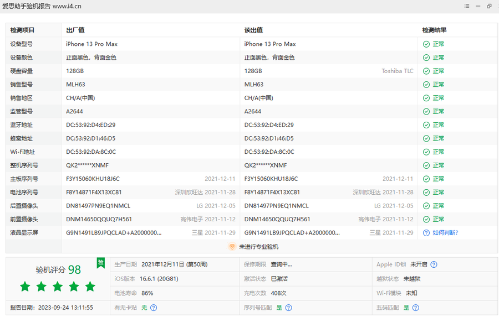The width and height of the screenshot is (499, 317).
Task: Click the fifth green rating star
Action: [90, 287]
